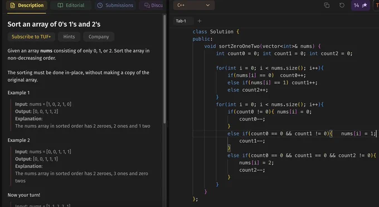379x207 pixels.
Task: Click 'Output: [0, 0, 1, 1, 2]' text
Action: click(36, 112)
